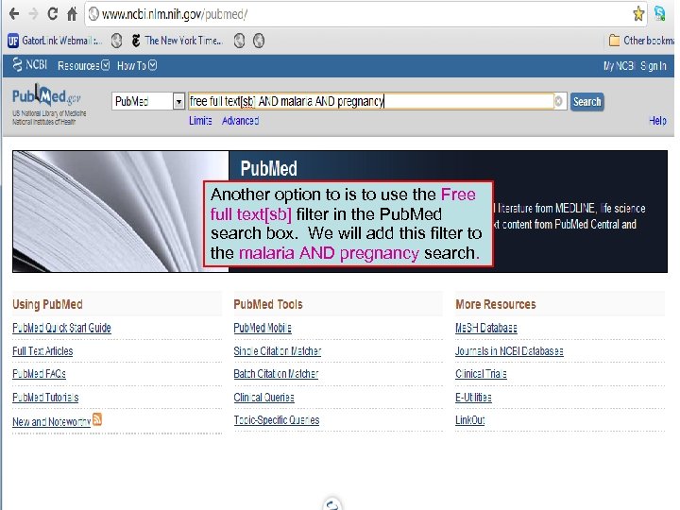Open the globe bookmark after GatorLink Webmail

[116, 41]
